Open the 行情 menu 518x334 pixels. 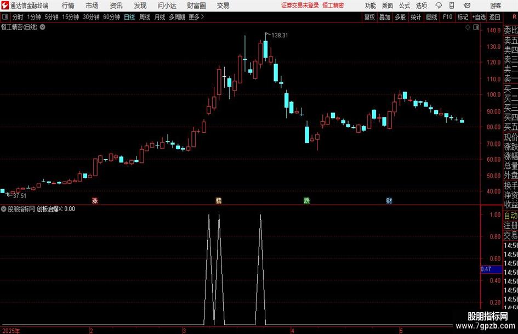(68, 5)
